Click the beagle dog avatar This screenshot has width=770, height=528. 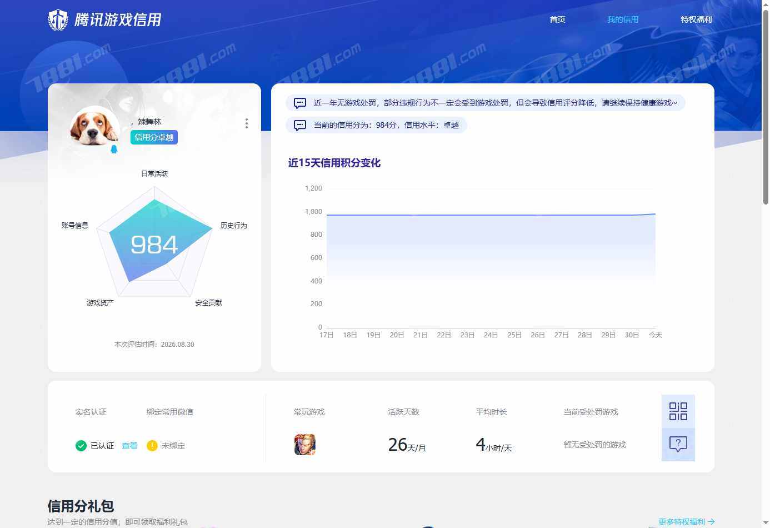tap(94, 128)
